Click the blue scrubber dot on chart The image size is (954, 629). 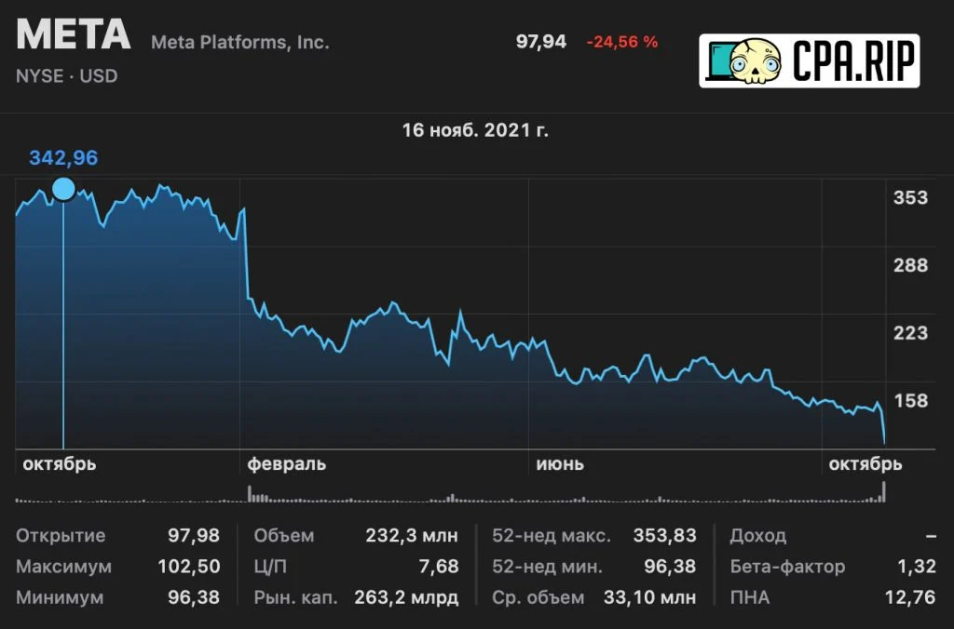coord(63,189)
